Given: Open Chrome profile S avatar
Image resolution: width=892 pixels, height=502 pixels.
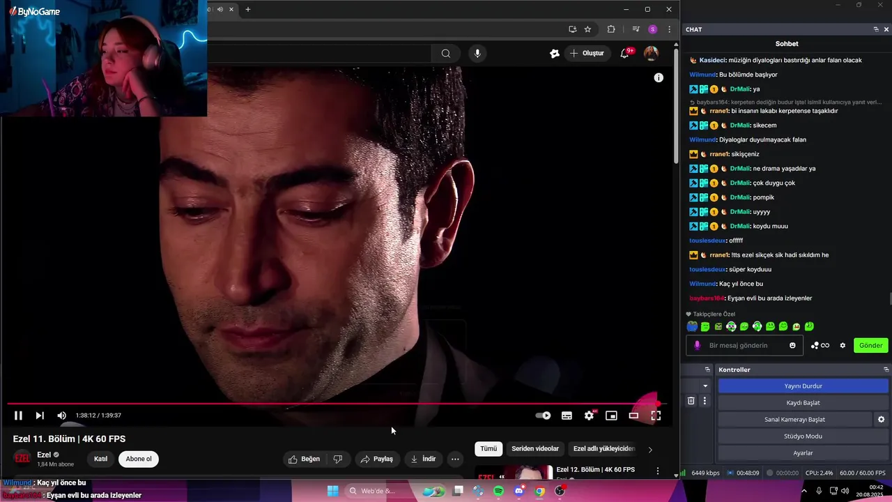Looking at the screenshot, I should 652,29.
